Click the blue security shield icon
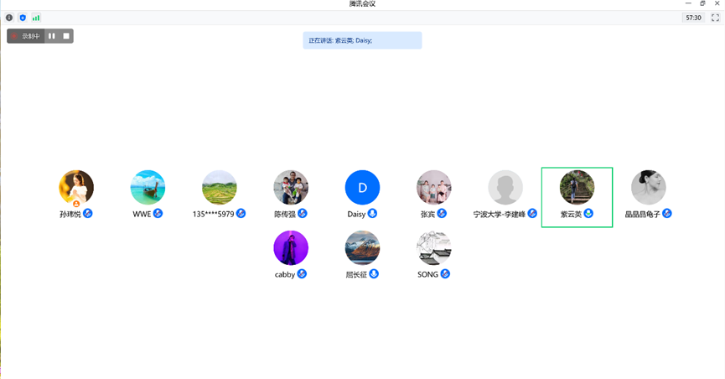The image size is (725, 379). tap(23, 18)
